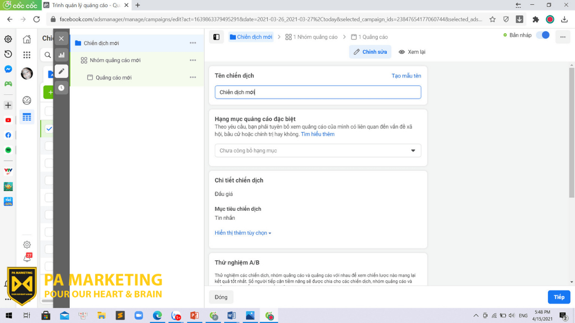Open the chart view icon in side strip
The image size is (575, 323).
[62, 55]
